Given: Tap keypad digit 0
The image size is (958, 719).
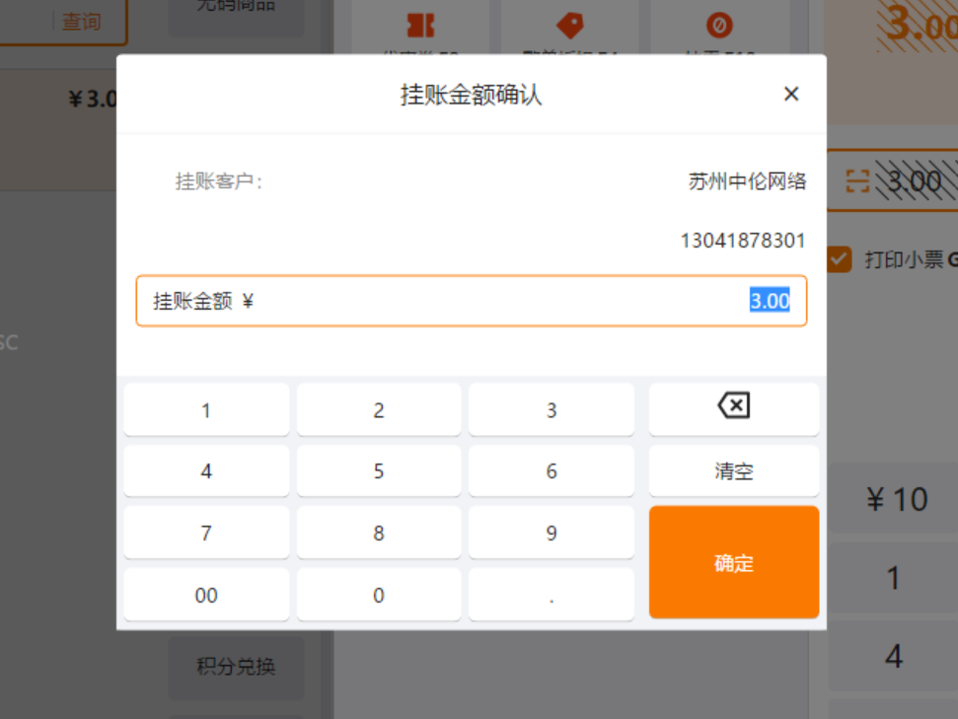Looking at the screenshot, I should tap(379, 596).
